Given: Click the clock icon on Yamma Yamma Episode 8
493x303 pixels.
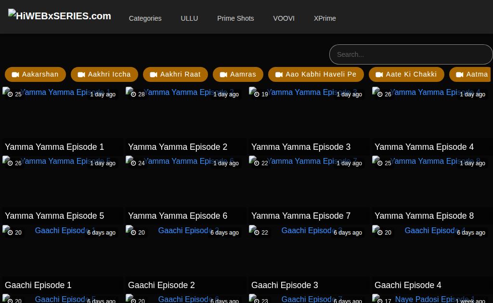Looking at the screenshot, I should 380,163.
